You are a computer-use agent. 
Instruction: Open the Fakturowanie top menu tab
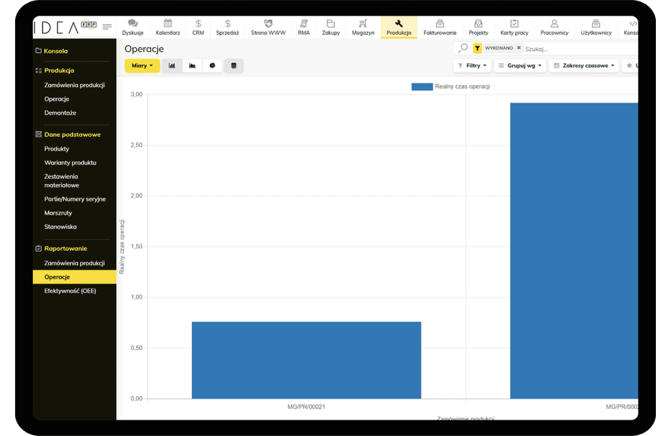pyautogui.click(x=440, y=27)
